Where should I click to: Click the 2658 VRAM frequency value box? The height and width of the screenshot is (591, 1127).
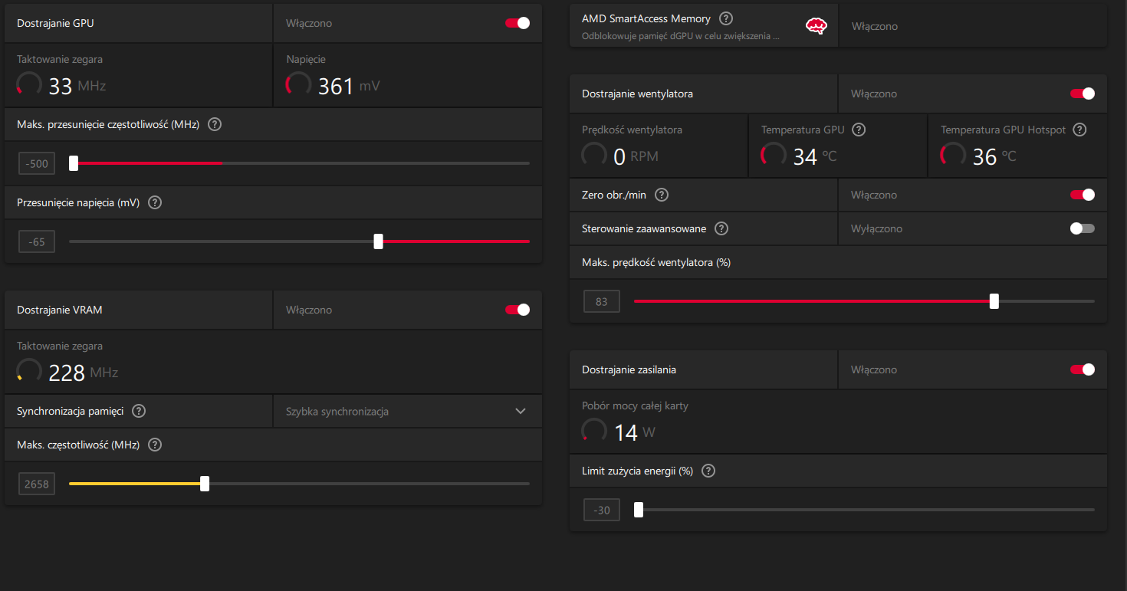point(37,484)
